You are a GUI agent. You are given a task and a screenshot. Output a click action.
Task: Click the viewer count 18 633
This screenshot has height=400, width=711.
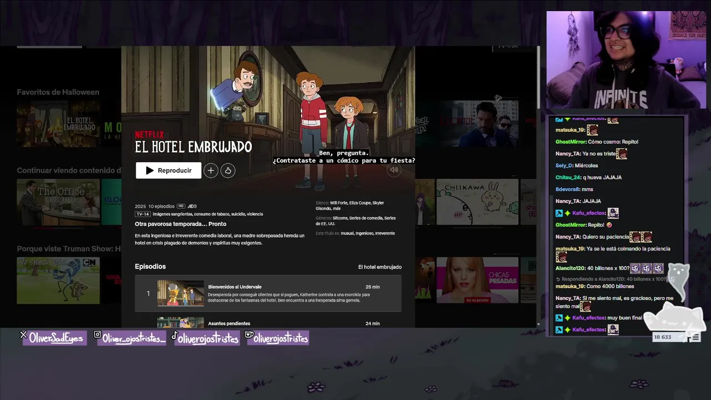(x=663, y=337)
